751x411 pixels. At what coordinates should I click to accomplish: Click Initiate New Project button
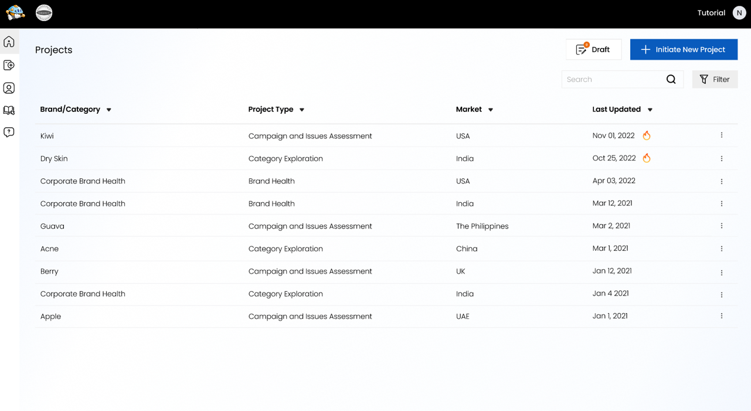tap(684, 50)
